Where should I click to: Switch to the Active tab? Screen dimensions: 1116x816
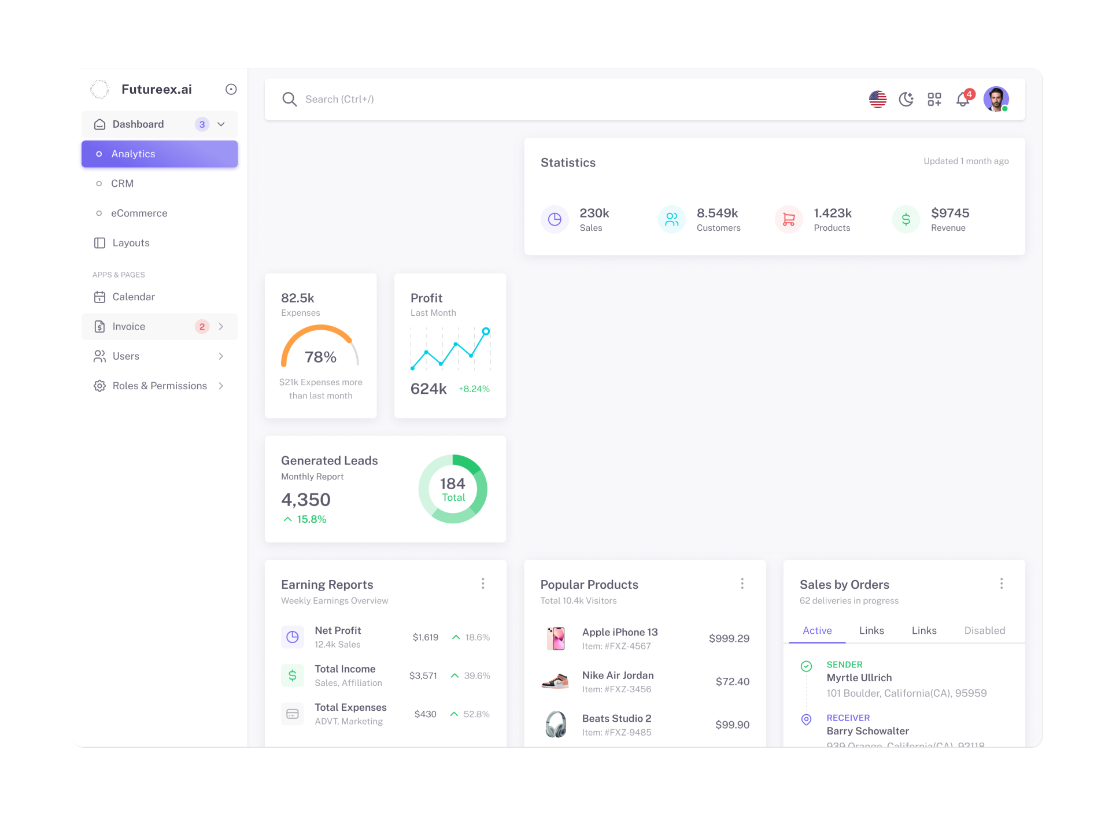coord(817,630)
